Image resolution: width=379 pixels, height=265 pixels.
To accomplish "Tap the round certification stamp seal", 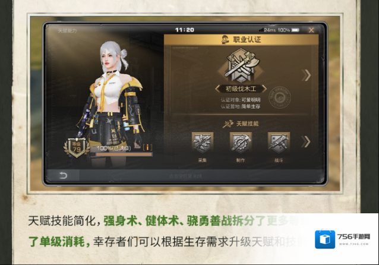I will click(279, 97).
